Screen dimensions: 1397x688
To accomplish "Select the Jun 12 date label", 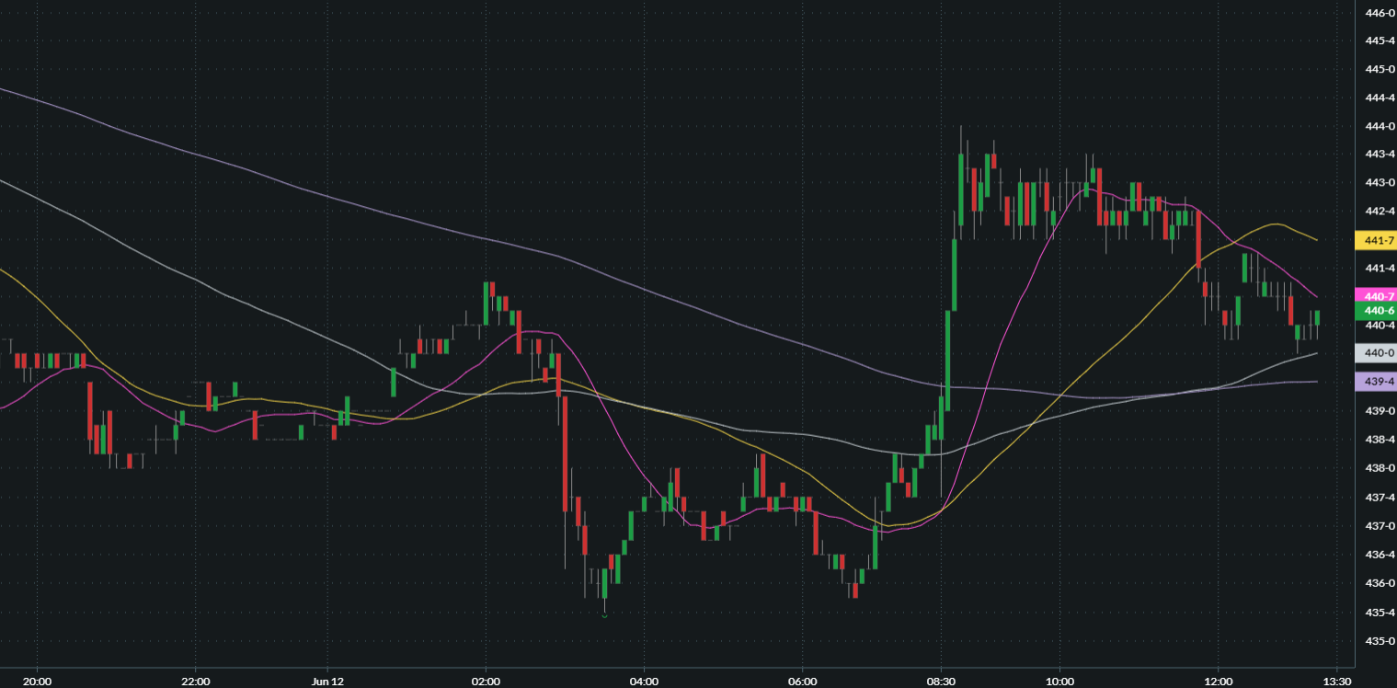I will coord(327,681).
